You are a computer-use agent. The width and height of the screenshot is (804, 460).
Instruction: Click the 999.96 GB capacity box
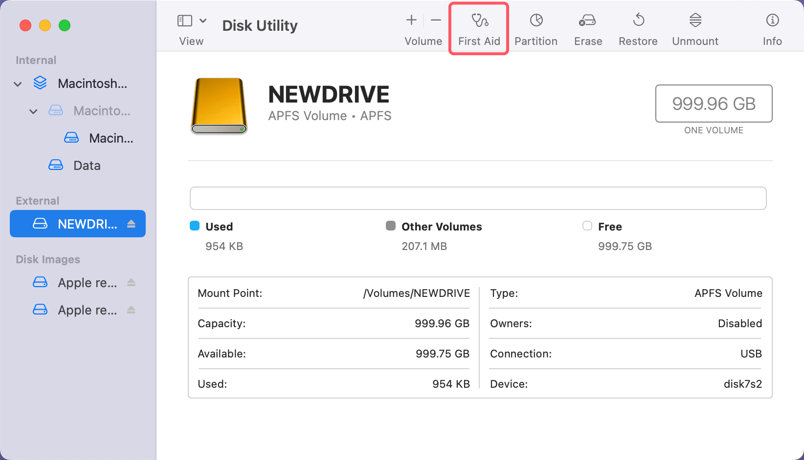[714, 104]
